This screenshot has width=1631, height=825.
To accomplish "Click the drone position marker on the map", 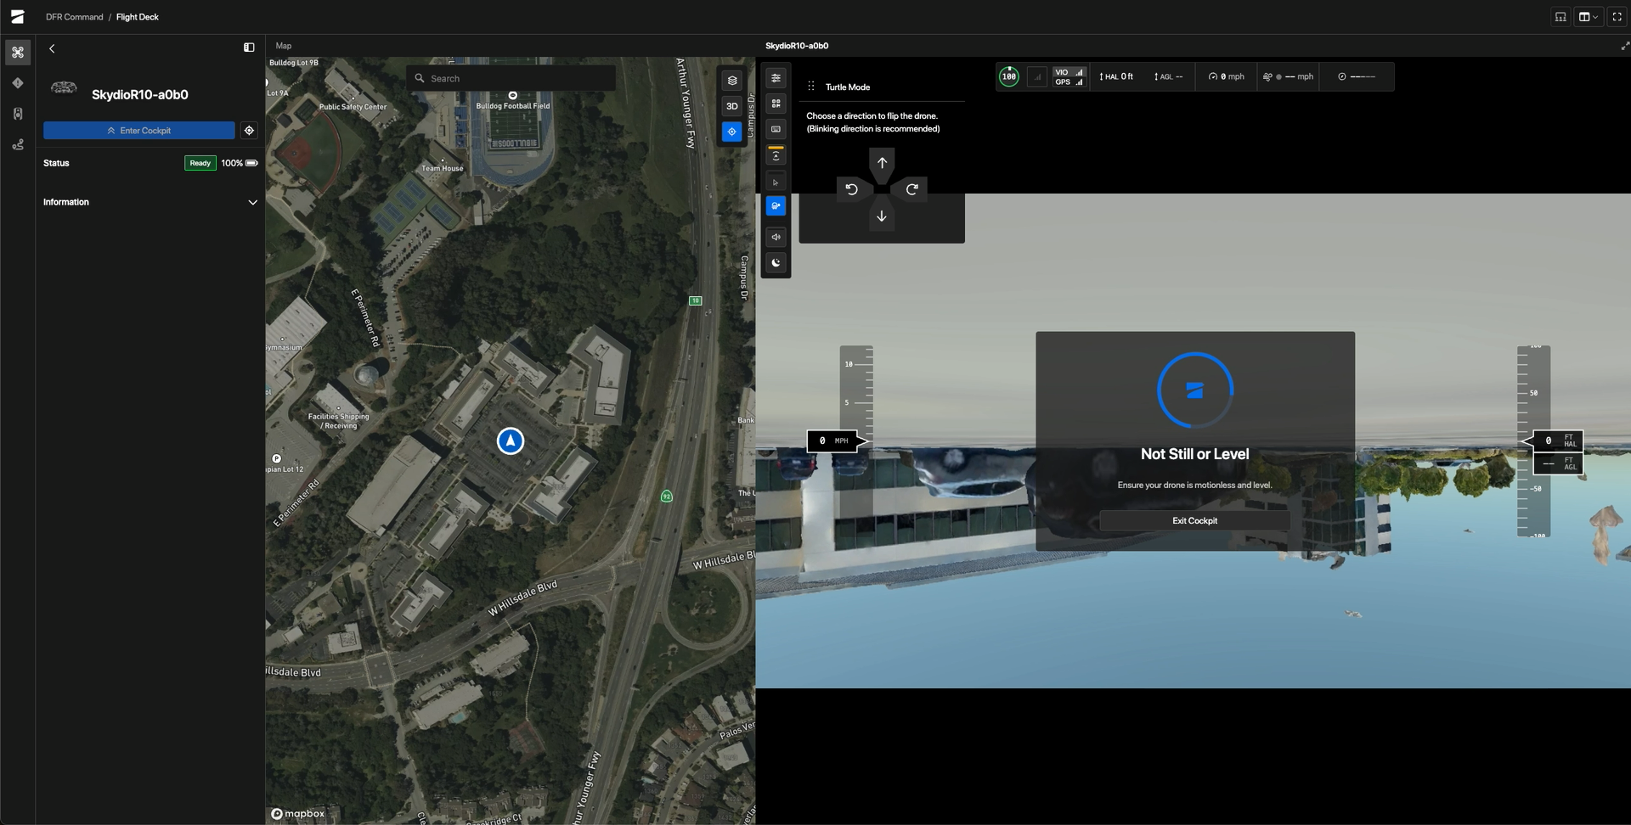I will point(511,441).
